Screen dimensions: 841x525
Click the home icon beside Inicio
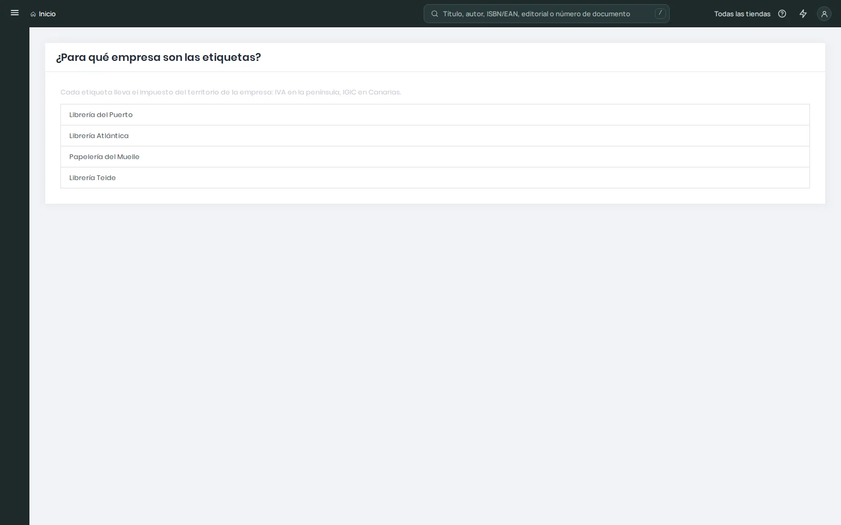[x=33, y=14]
